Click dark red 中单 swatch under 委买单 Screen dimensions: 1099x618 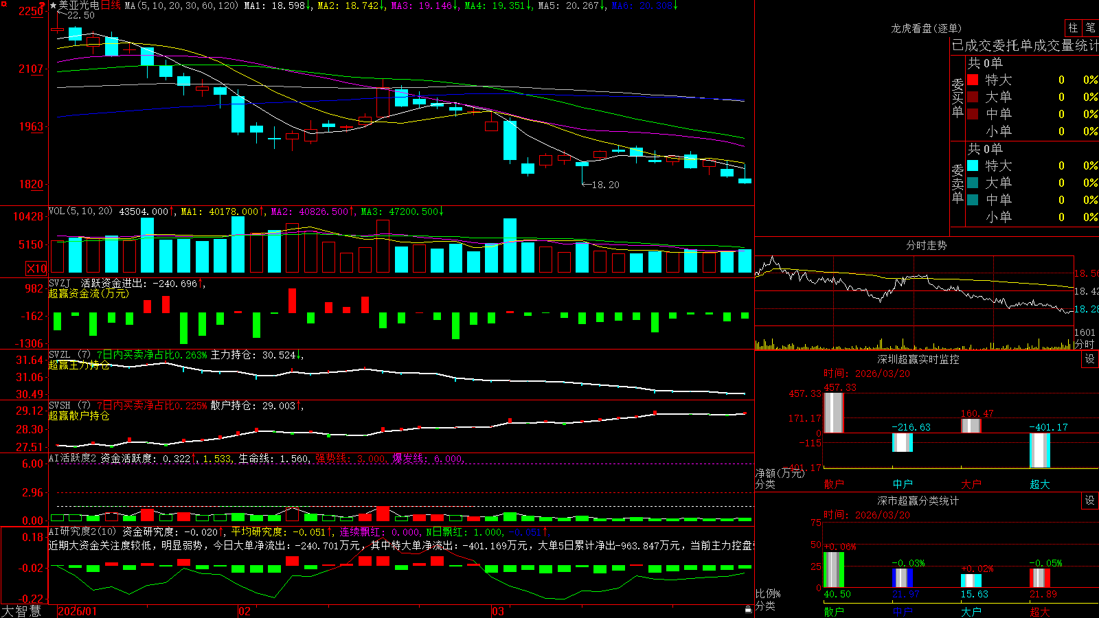pos(973,114)
